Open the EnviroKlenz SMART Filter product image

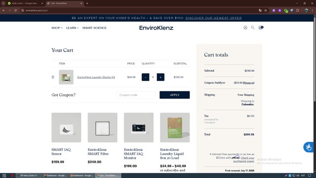[102, 128]
